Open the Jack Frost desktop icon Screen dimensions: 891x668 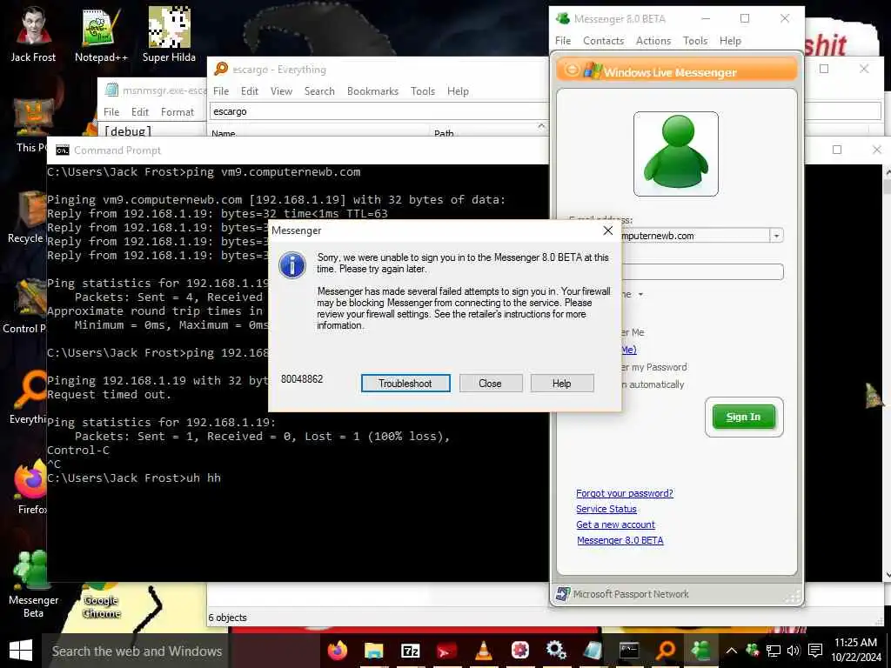33,34
